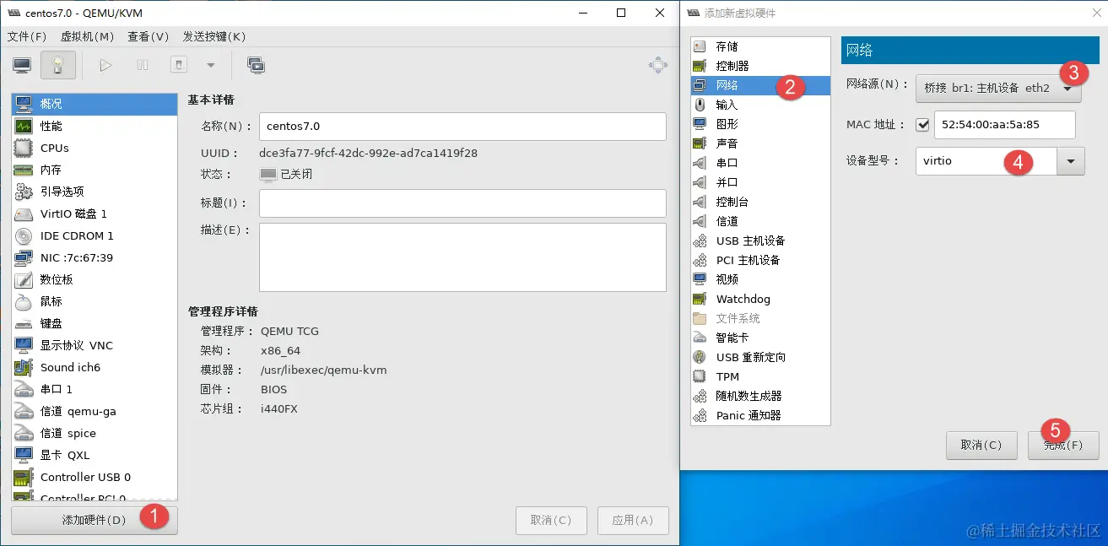The width and height of the screenshot is (1108, 546).
Task: Open the 虚拟机(M) menu
Action: pos(87,36)
